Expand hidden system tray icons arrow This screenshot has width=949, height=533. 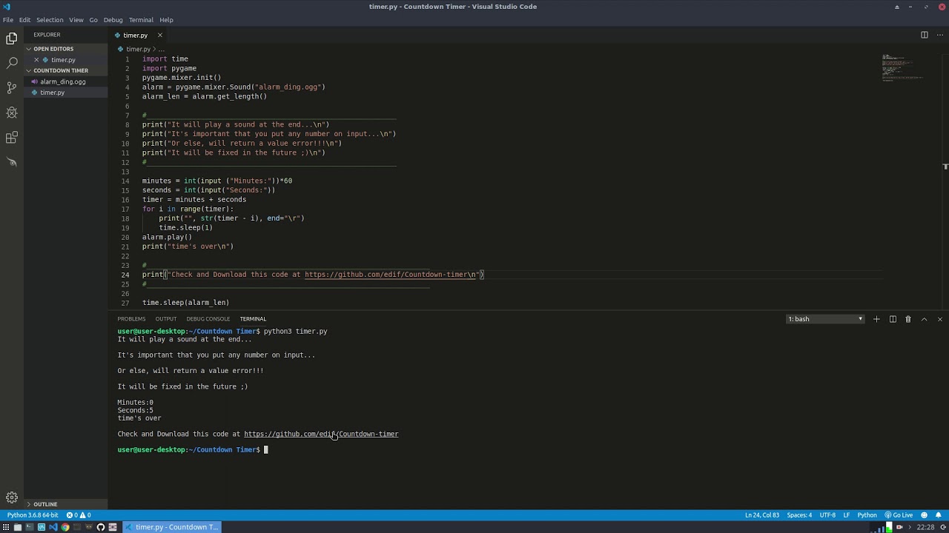(910, 527)
